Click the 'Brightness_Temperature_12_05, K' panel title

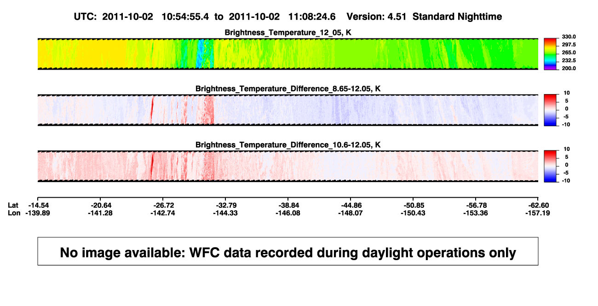point(288,33)
